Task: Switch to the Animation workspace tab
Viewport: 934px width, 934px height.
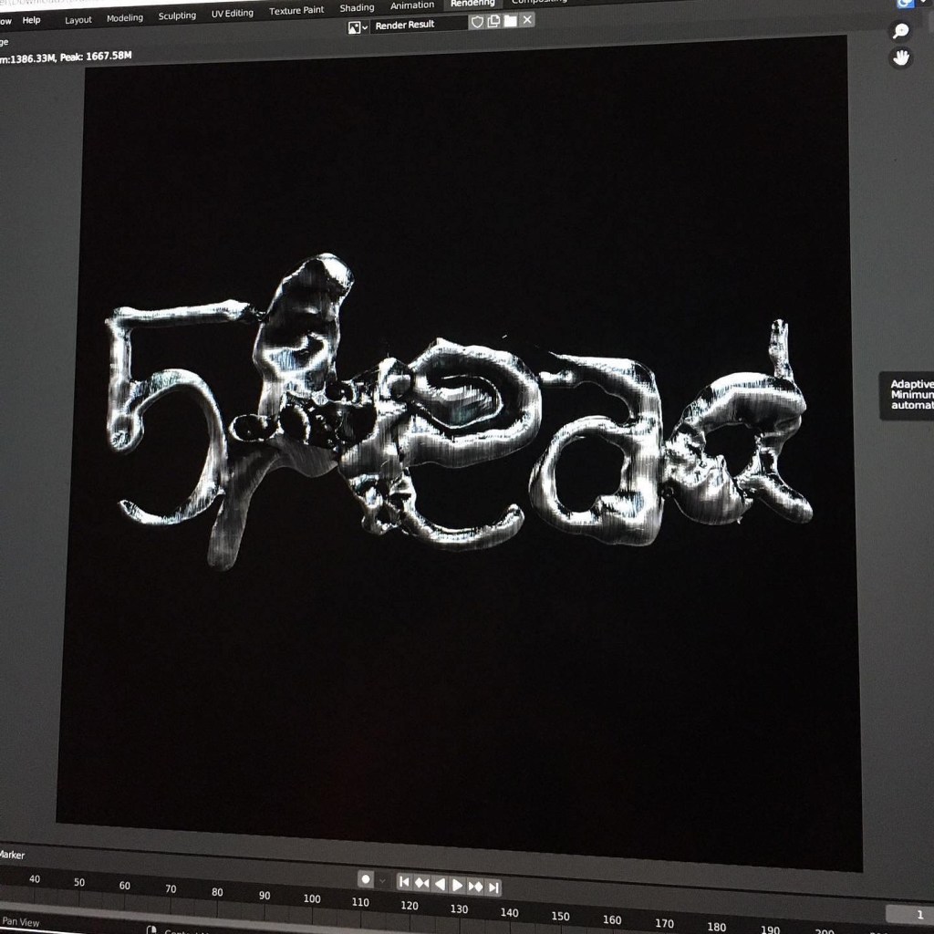Action: (412, 5)
